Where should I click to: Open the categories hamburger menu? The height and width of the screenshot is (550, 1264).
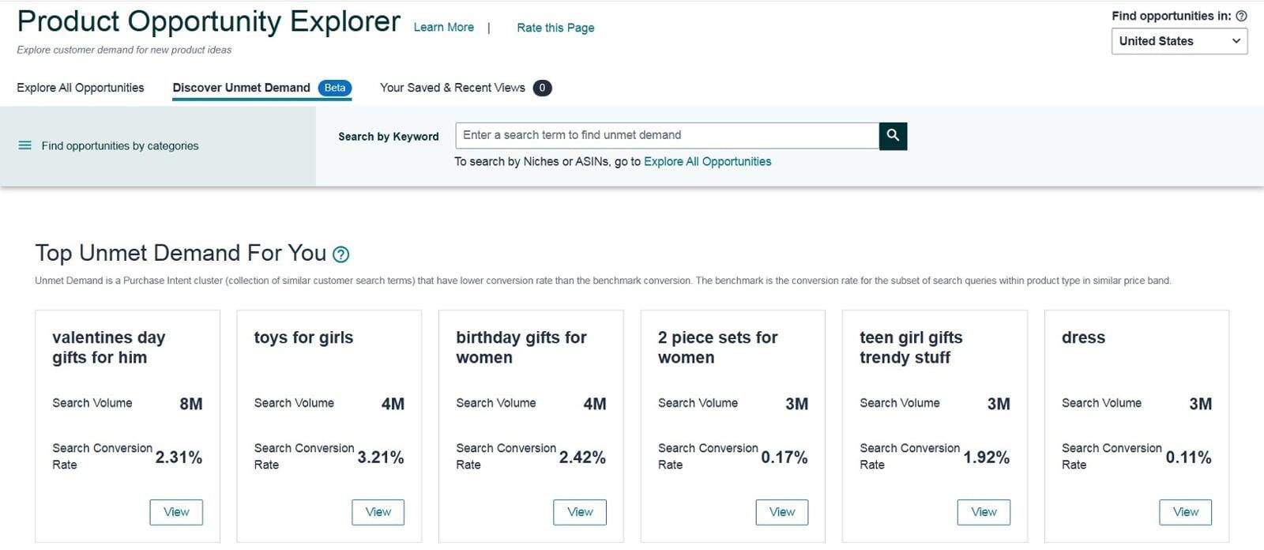(24, 145)
